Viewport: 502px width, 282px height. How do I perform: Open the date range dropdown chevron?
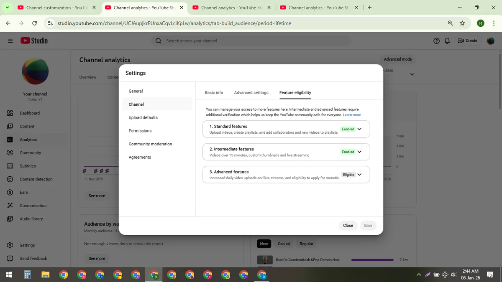click(412, 74)
